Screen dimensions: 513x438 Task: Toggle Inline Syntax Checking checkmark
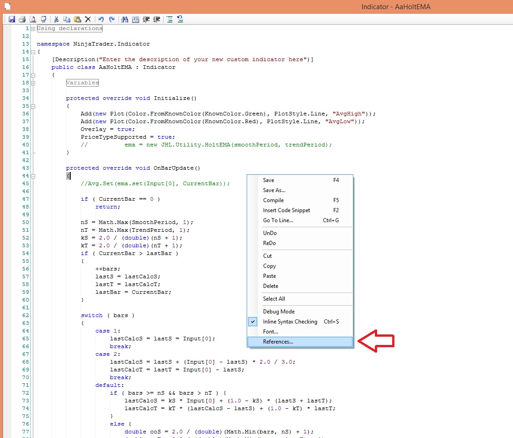click(x=253, y=322)
